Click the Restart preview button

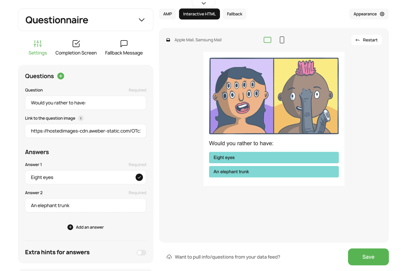coord(366,40)
